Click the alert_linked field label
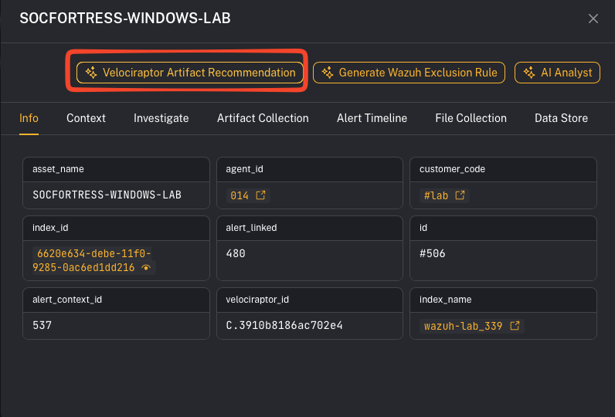This screenshot has width=615, height=417. point(251,228)
